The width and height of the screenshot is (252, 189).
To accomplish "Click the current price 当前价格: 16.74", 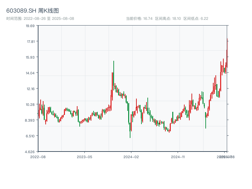I will pos(139,19).
